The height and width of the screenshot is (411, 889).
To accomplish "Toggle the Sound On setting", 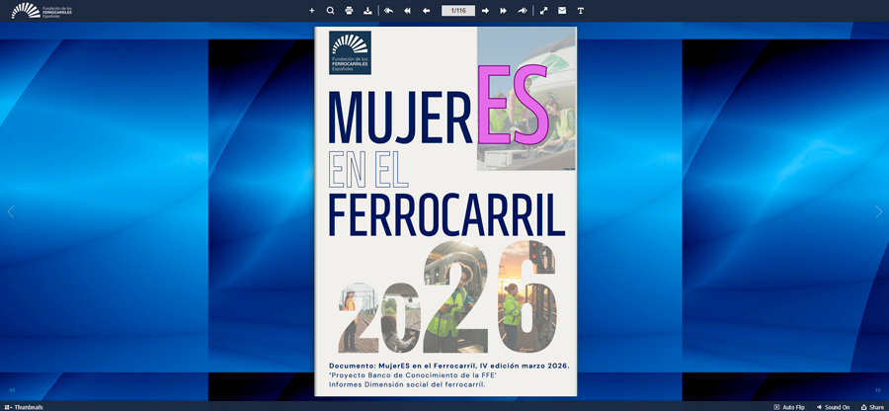I will click(833, 406).
